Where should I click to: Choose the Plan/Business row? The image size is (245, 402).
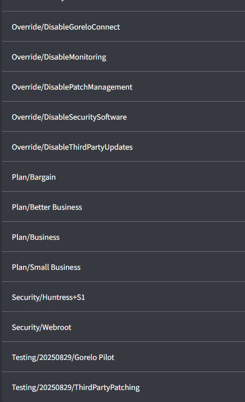(x=123, y=236)
